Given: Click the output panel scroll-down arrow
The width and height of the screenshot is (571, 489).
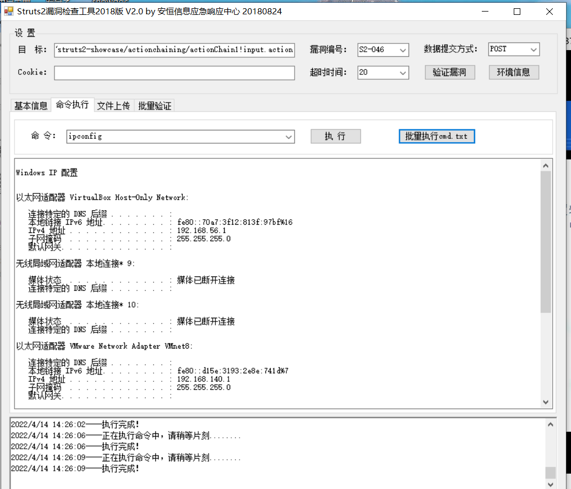Looking at the screenshot, I should pyautogui.click(x=546, y=401).
